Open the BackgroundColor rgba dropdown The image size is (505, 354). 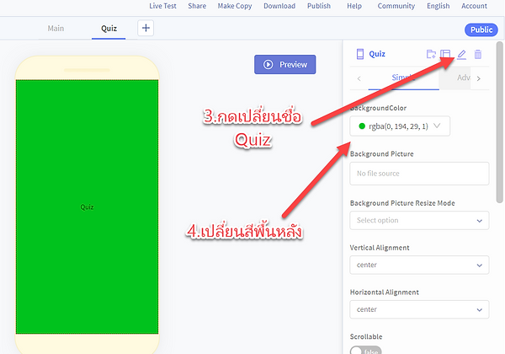400,126
